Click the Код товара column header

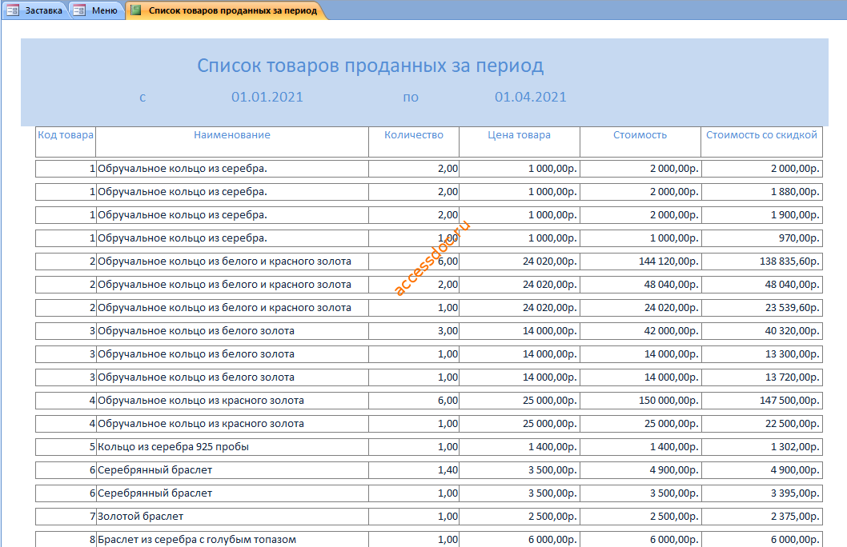tap(66, 142)
